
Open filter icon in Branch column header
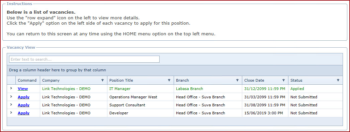click(237, 80)
